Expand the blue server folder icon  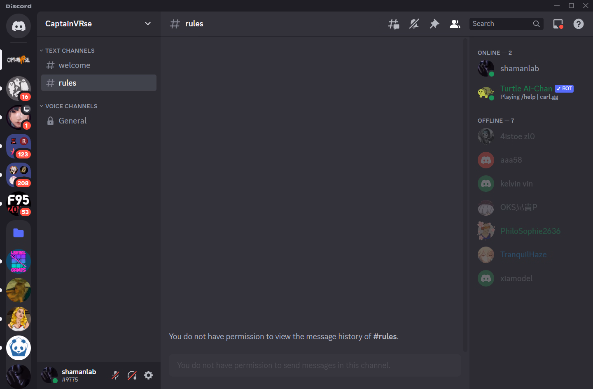point(19,233)
